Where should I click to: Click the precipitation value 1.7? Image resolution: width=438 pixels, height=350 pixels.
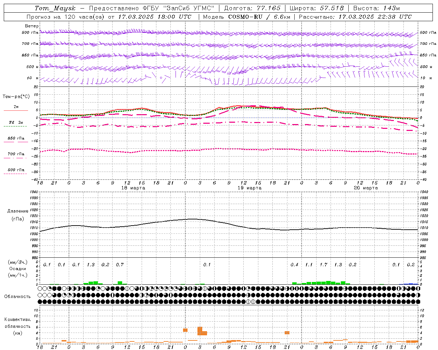point(324,265)
